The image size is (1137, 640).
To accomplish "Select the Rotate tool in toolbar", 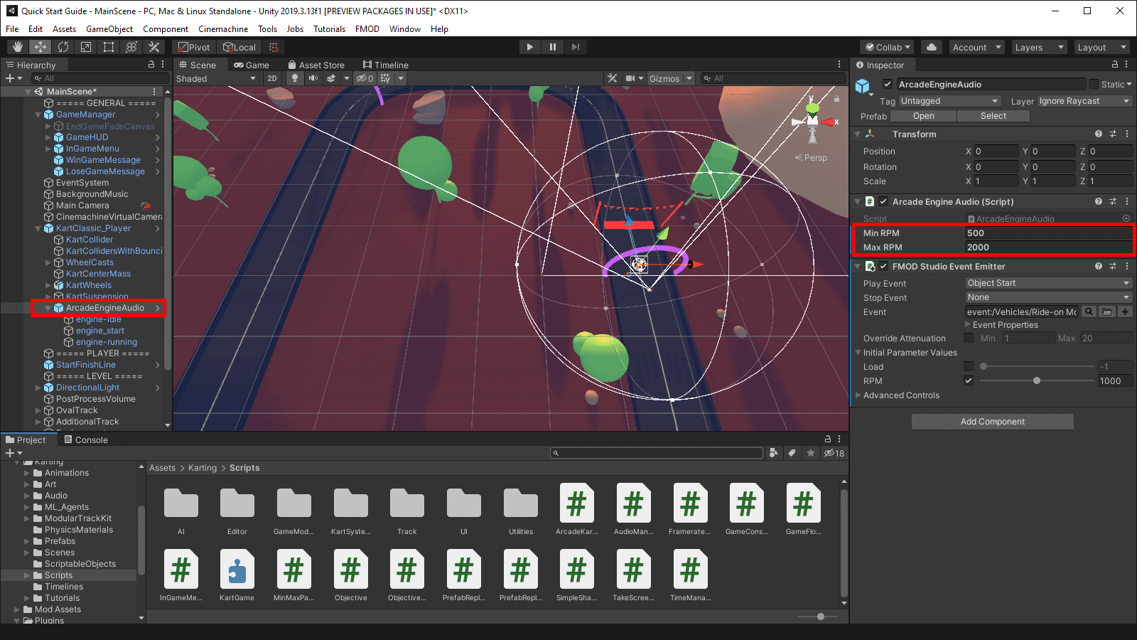I will pyautogui.click(x=63, y=47).
